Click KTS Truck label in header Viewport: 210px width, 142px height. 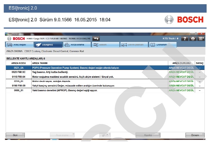170,38
